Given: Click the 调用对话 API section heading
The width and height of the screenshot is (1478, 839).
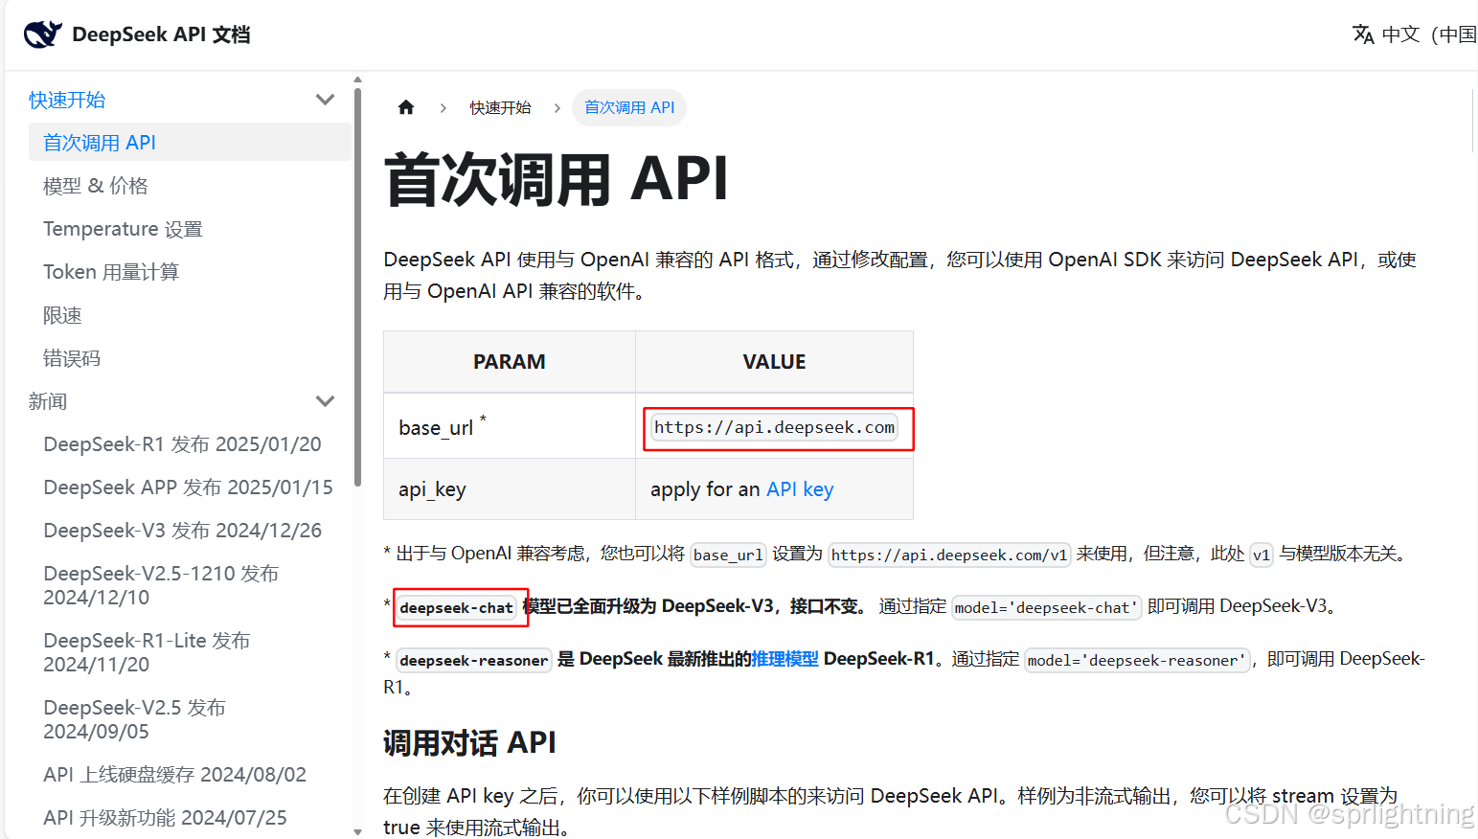Looking at the screenshot, I should (469, 743).
